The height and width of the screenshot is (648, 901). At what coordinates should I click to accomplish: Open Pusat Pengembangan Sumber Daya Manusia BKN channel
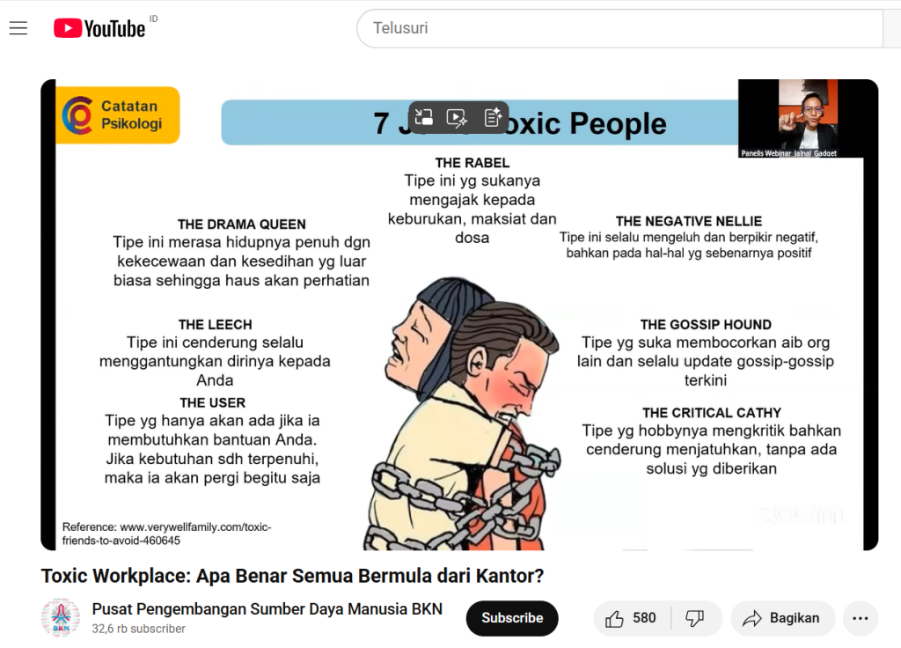pyautogui.click(x=267, y=609)
